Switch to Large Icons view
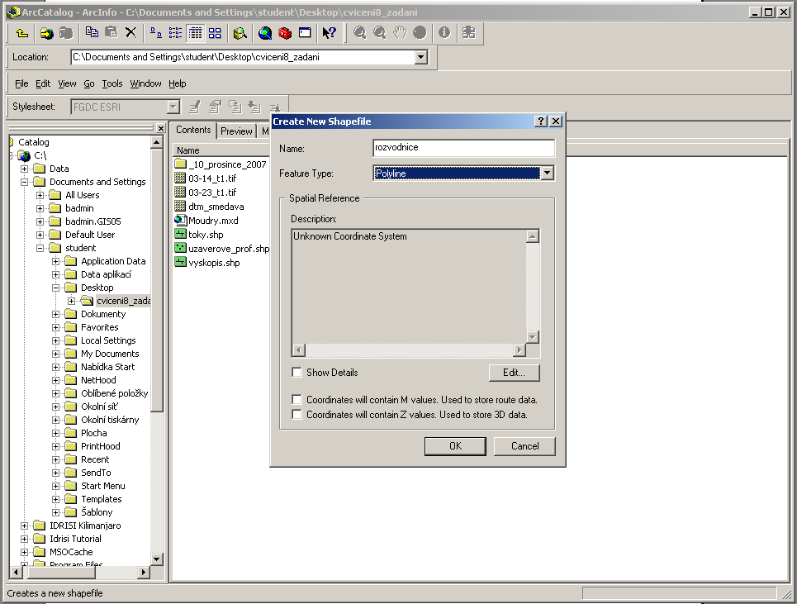The image size is (797, 604). [156, 33]
